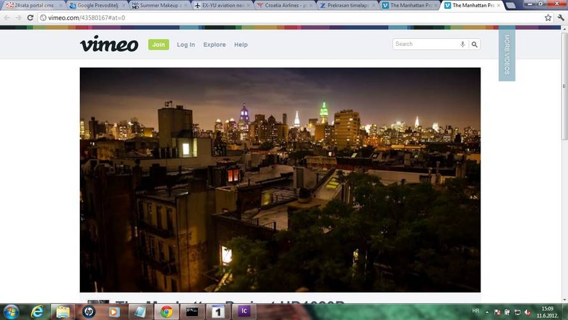
Task: Click the Chrome taskbar icon
Action: 167,312
